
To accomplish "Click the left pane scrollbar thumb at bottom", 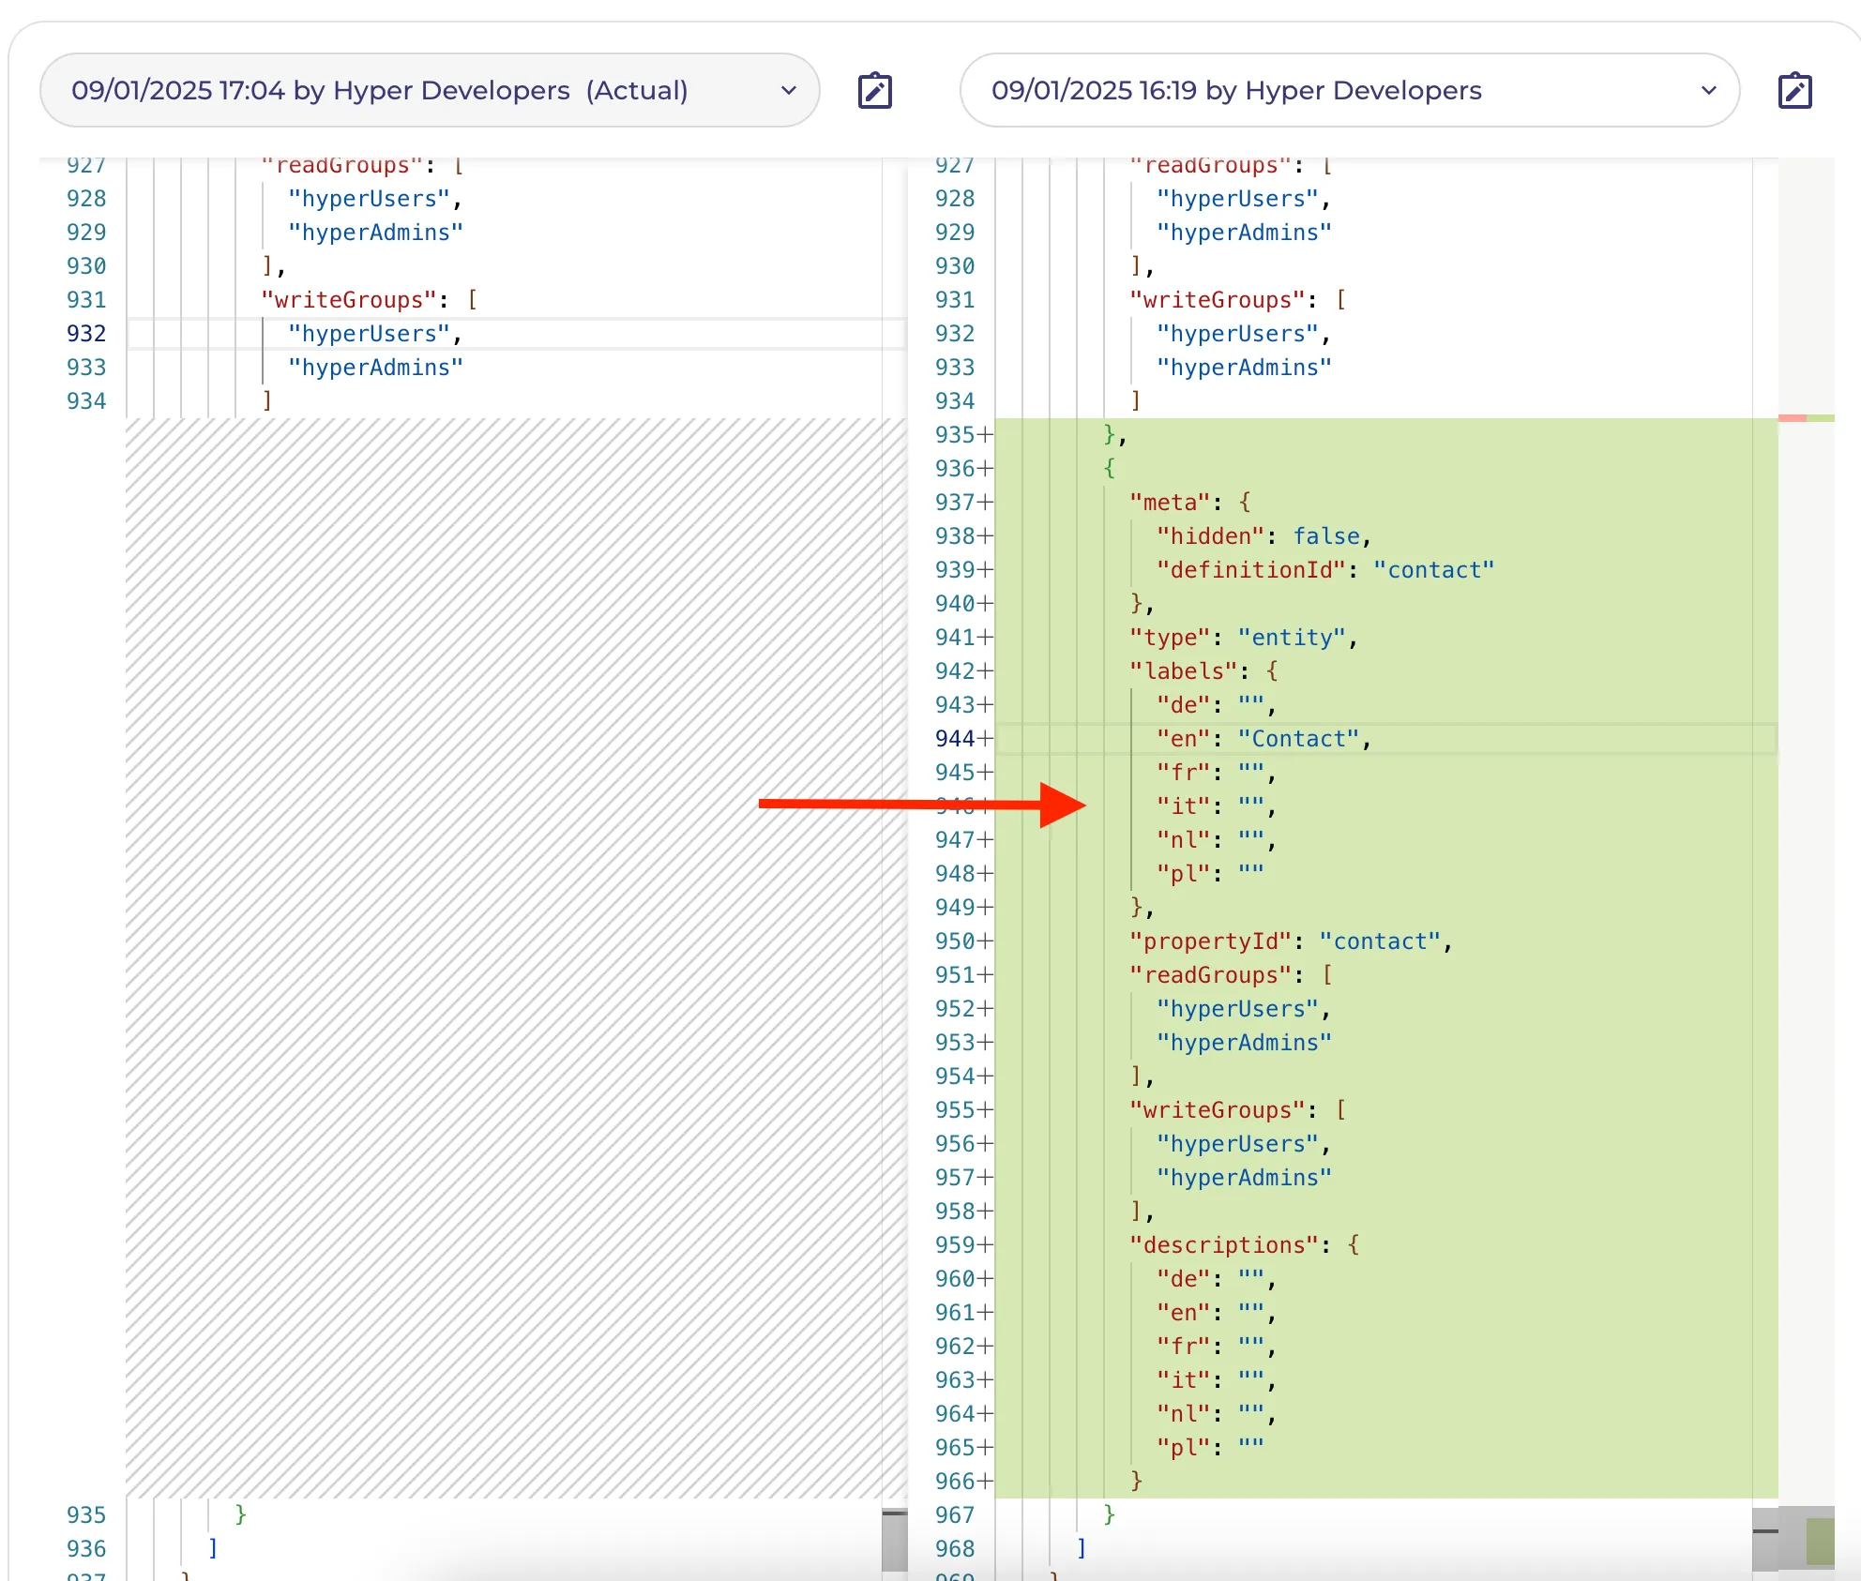I will (895, 1538).
